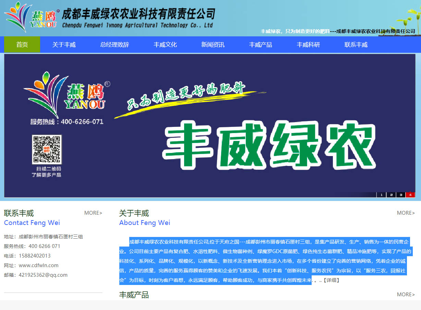Click the 关于丰威 section heading
The image size is (421, 310).
pos(134,213)
